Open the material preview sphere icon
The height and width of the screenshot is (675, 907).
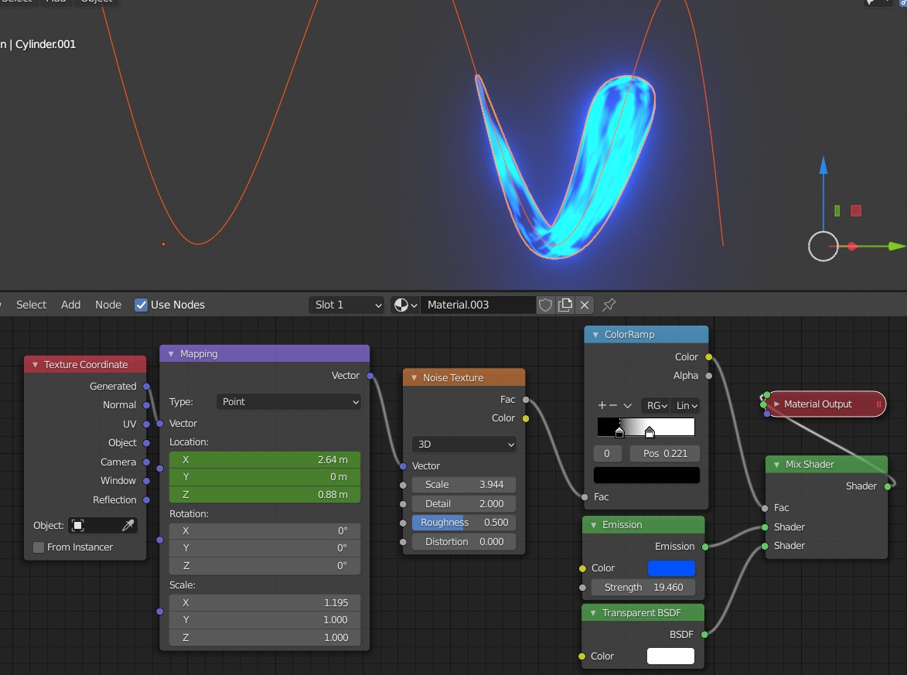point(403,305)
